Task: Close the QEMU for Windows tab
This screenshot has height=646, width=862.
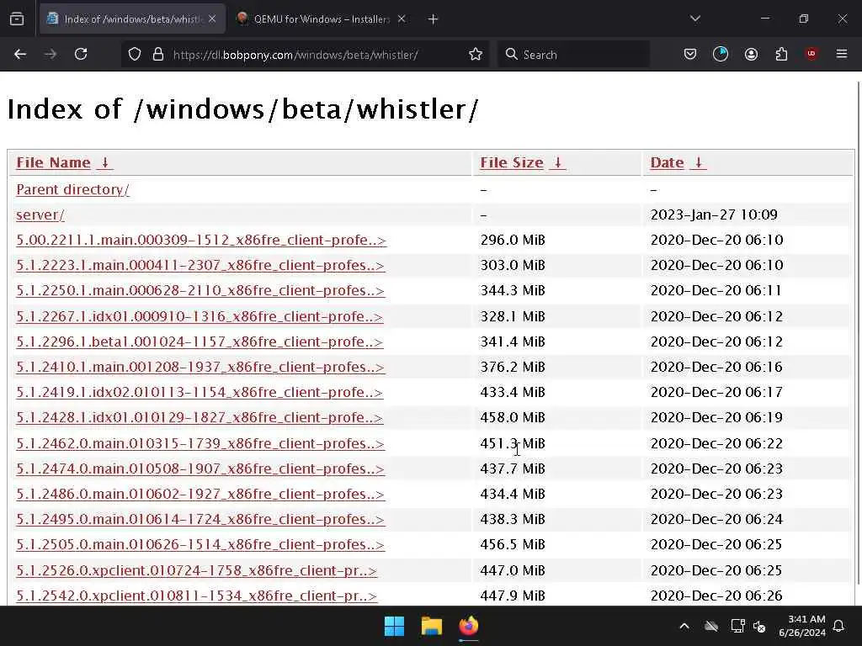Action: 402,19
